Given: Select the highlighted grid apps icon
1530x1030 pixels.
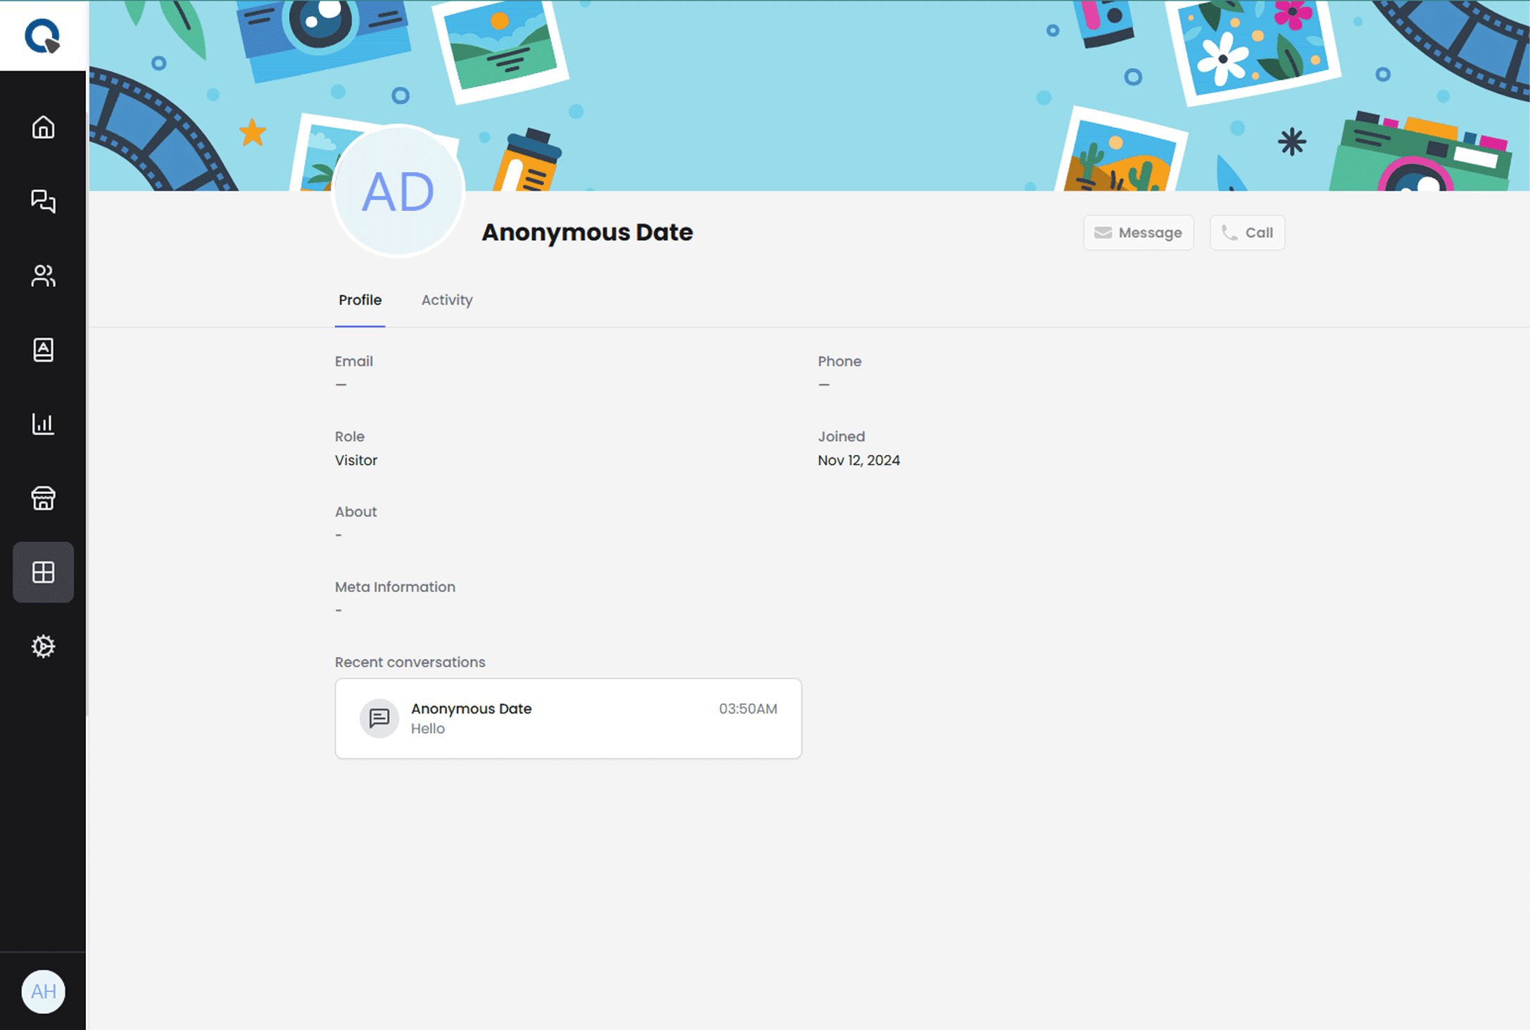Looking at the screenshot, I should pos(43,572).
